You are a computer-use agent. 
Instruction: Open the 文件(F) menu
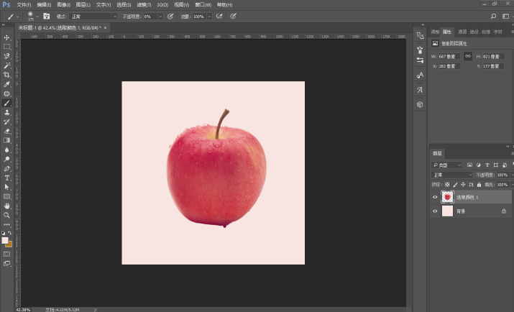point(24,4)
